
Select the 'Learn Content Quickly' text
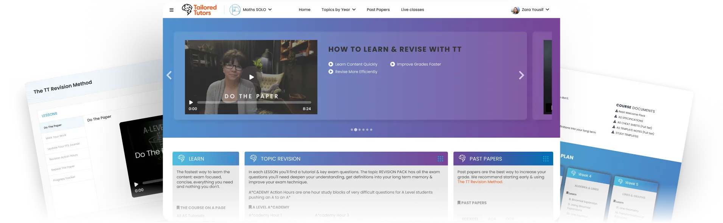(356, 64)
